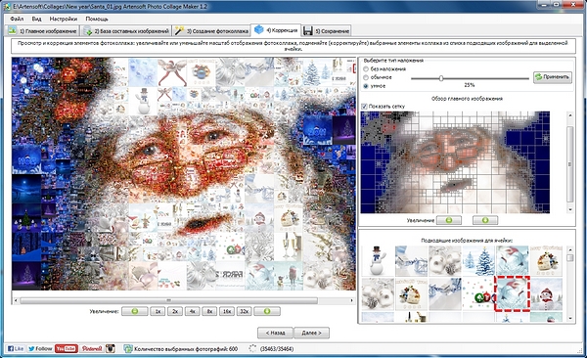The image size is (587, 358).
Task: Click the zoom in icon after 32x
Action: click(267, 311)
